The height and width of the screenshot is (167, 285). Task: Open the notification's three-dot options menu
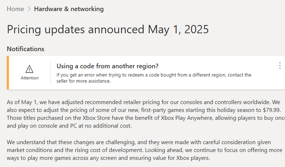[280, 65]
